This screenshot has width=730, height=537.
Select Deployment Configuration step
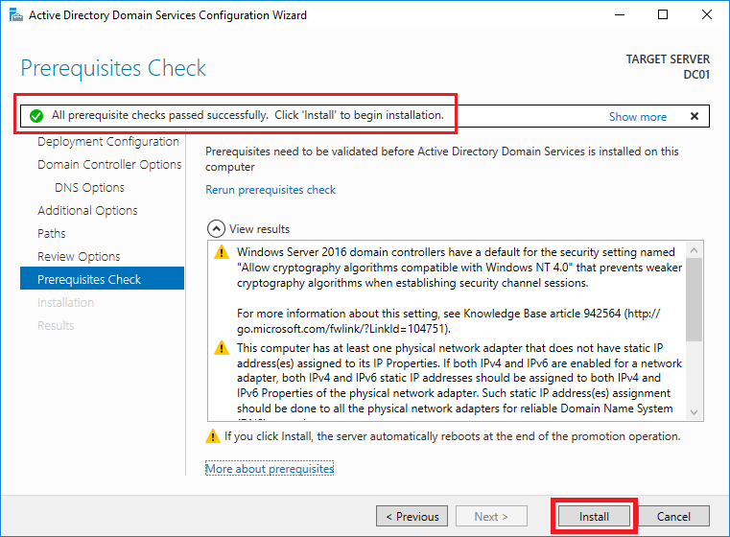108,142
